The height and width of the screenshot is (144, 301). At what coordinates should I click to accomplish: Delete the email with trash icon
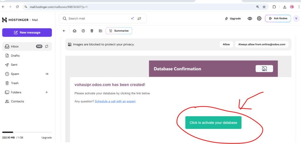[x=92, y=31]
